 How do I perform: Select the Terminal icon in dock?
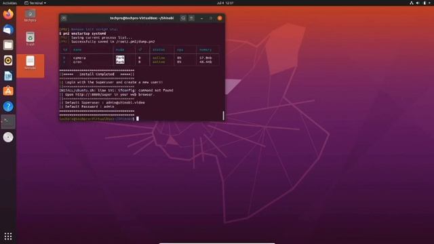[8, 122]
